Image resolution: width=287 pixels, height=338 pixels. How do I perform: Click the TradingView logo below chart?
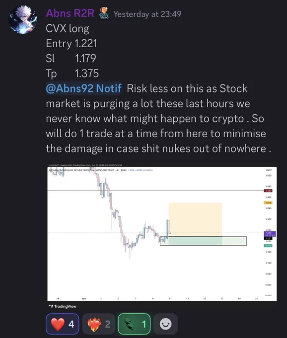[63, 306]
